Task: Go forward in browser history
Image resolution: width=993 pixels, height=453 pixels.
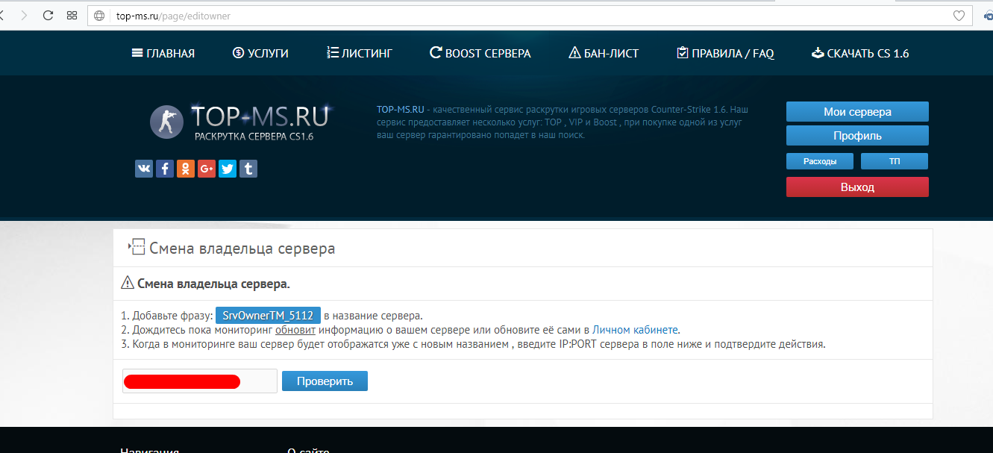Action: tap(25, 15)
